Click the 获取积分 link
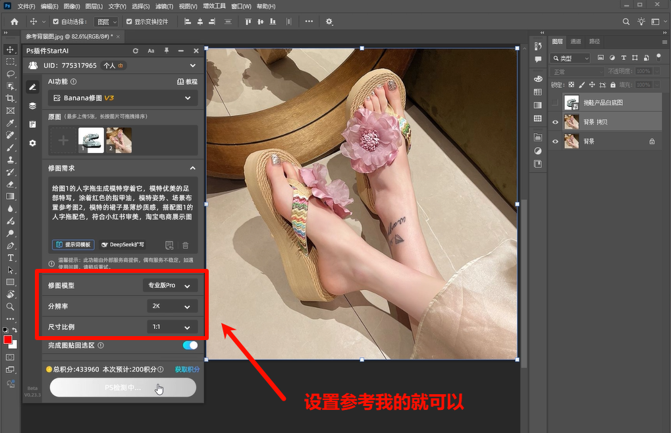Viewport: 671px width, 433px height. point(189,368)
